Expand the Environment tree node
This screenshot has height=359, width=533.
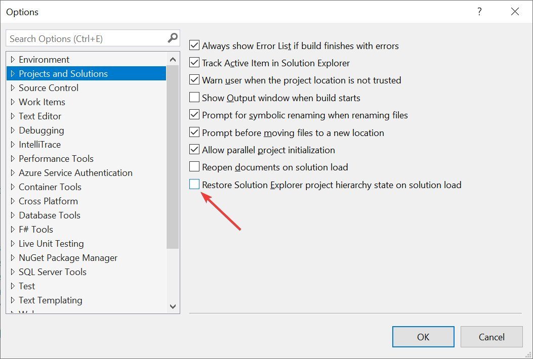pos(12,59)
